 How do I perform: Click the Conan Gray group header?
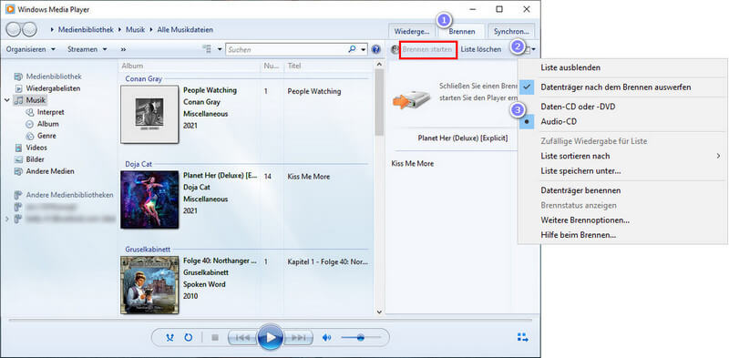coord(144,79)
